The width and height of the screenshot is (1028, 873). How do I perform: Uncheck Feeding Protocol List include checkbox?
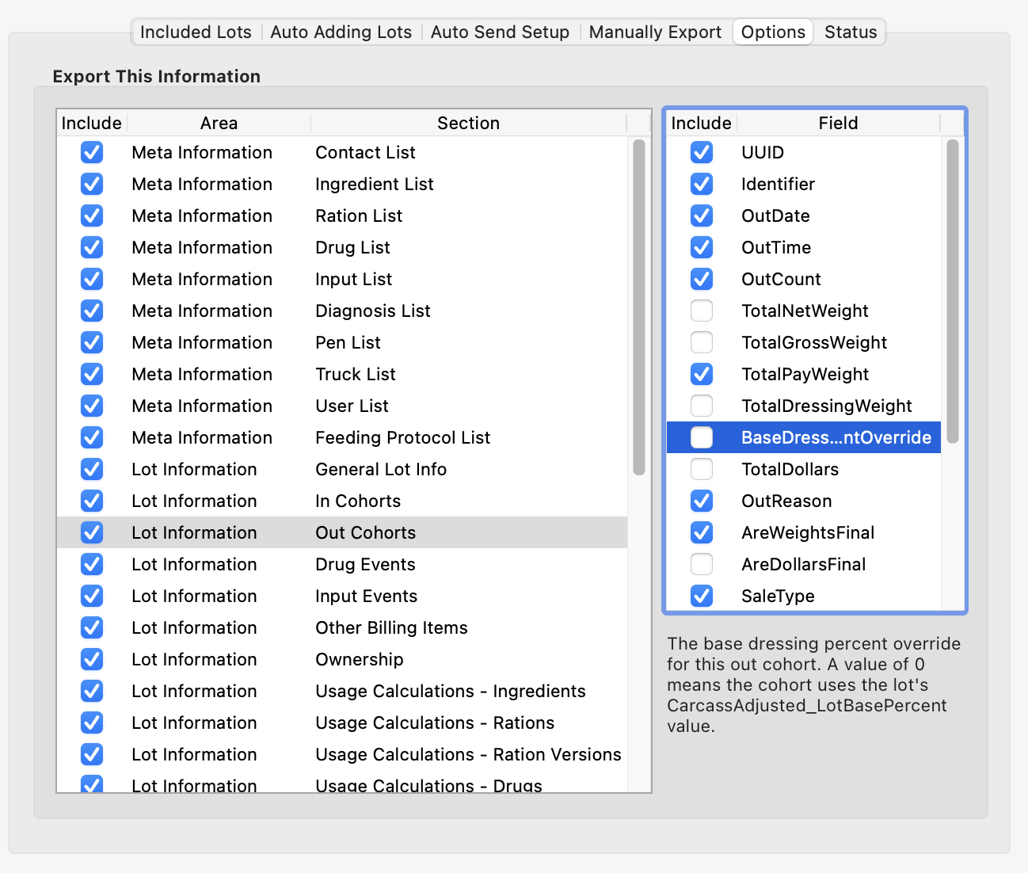tap(92, 437)
